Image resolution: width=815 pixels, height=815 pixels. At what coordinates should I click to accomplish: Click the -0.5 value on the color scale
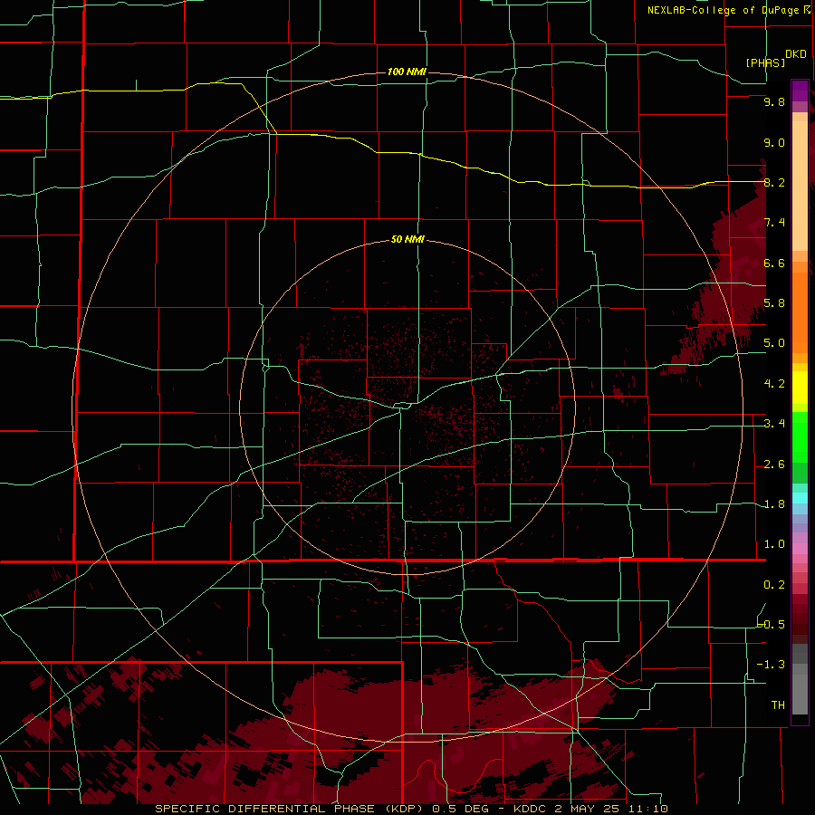point(772,624)
